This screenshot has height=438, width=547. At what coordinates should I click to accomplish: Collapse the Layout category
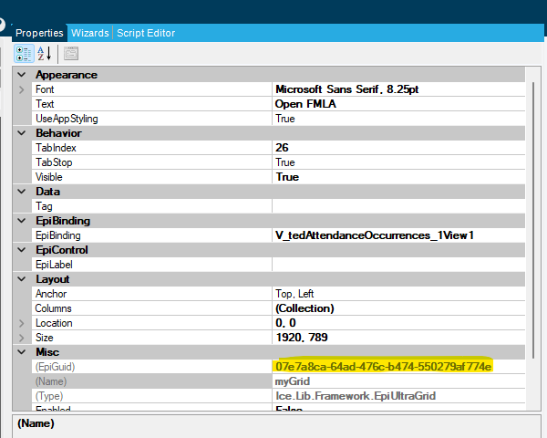(22, 279)
